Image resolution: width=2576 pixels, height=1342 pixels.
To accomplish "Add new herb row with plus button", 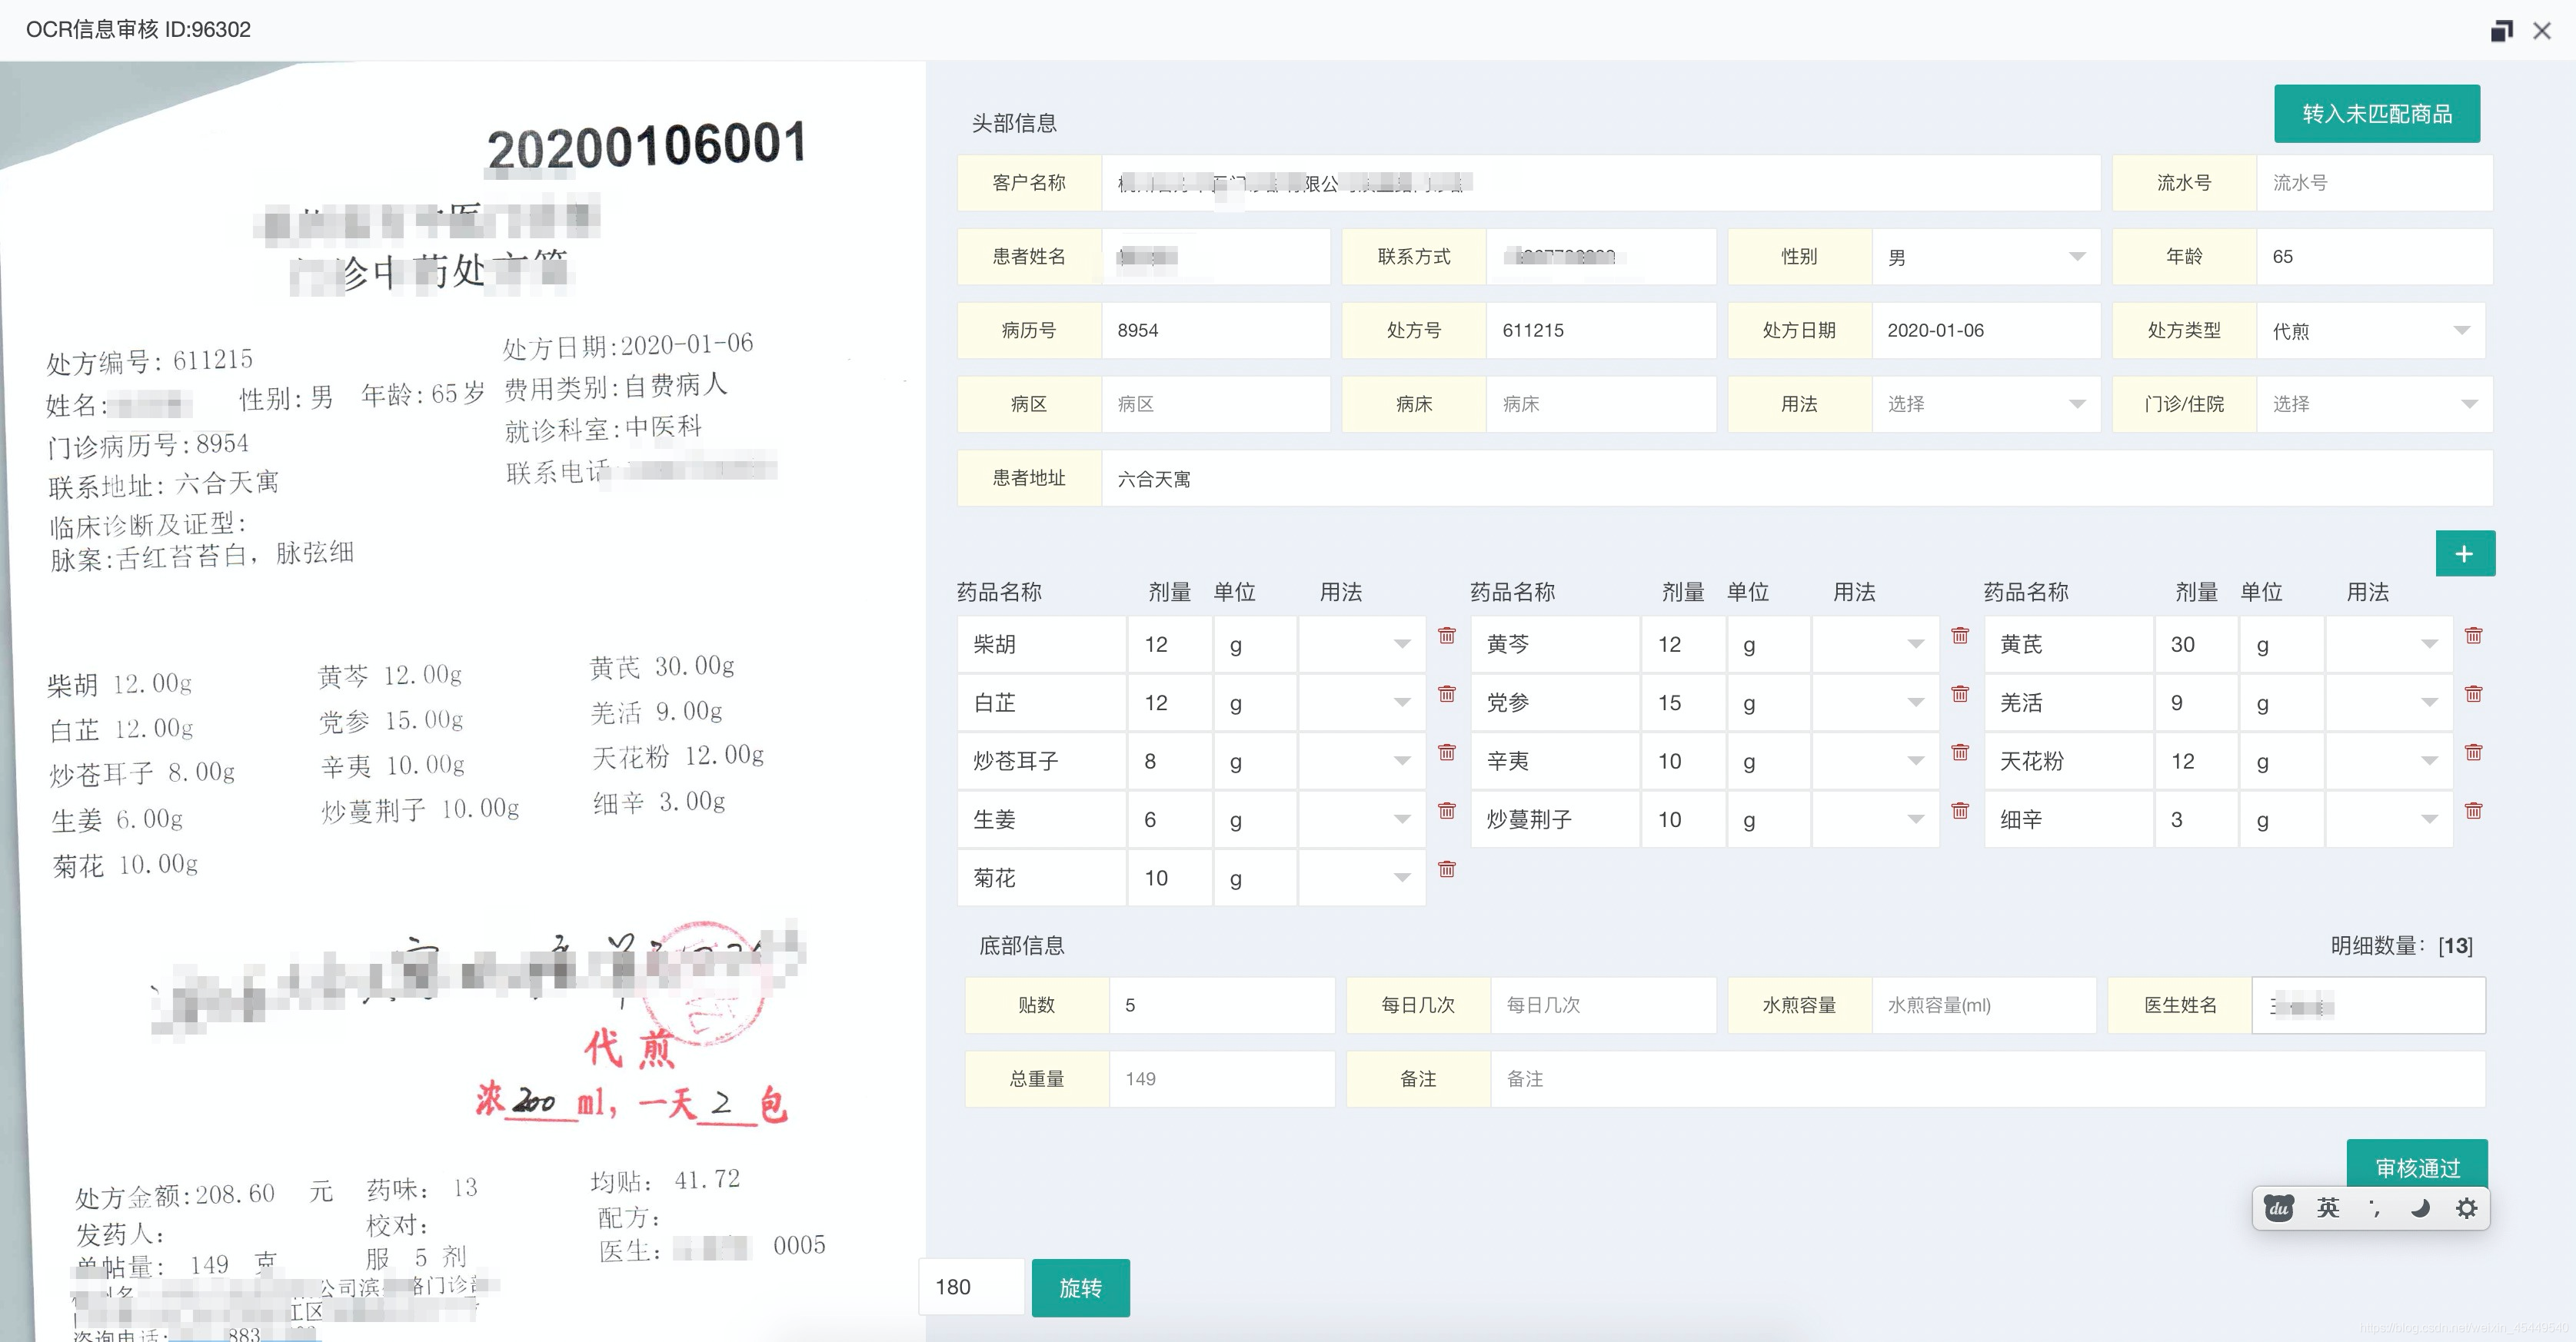I will pos(2464,553).
